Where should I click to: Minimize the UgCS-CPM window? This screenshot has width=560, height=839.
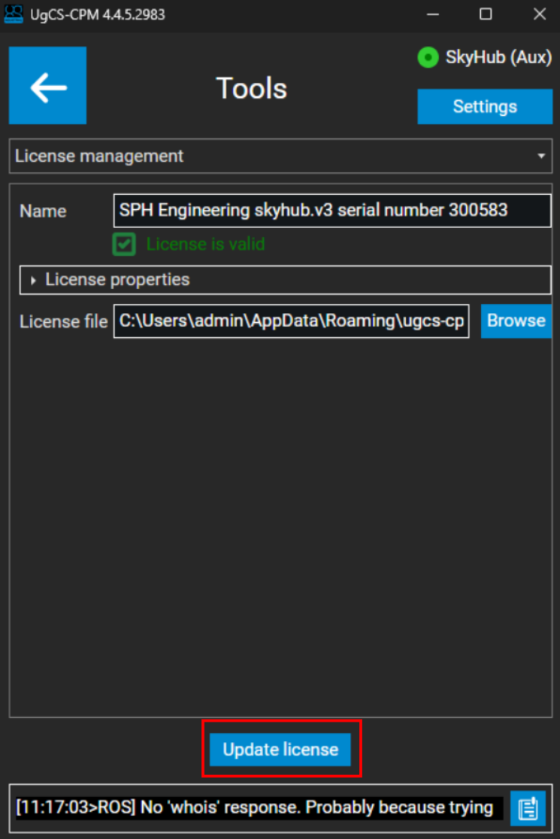tap(433, 14)
